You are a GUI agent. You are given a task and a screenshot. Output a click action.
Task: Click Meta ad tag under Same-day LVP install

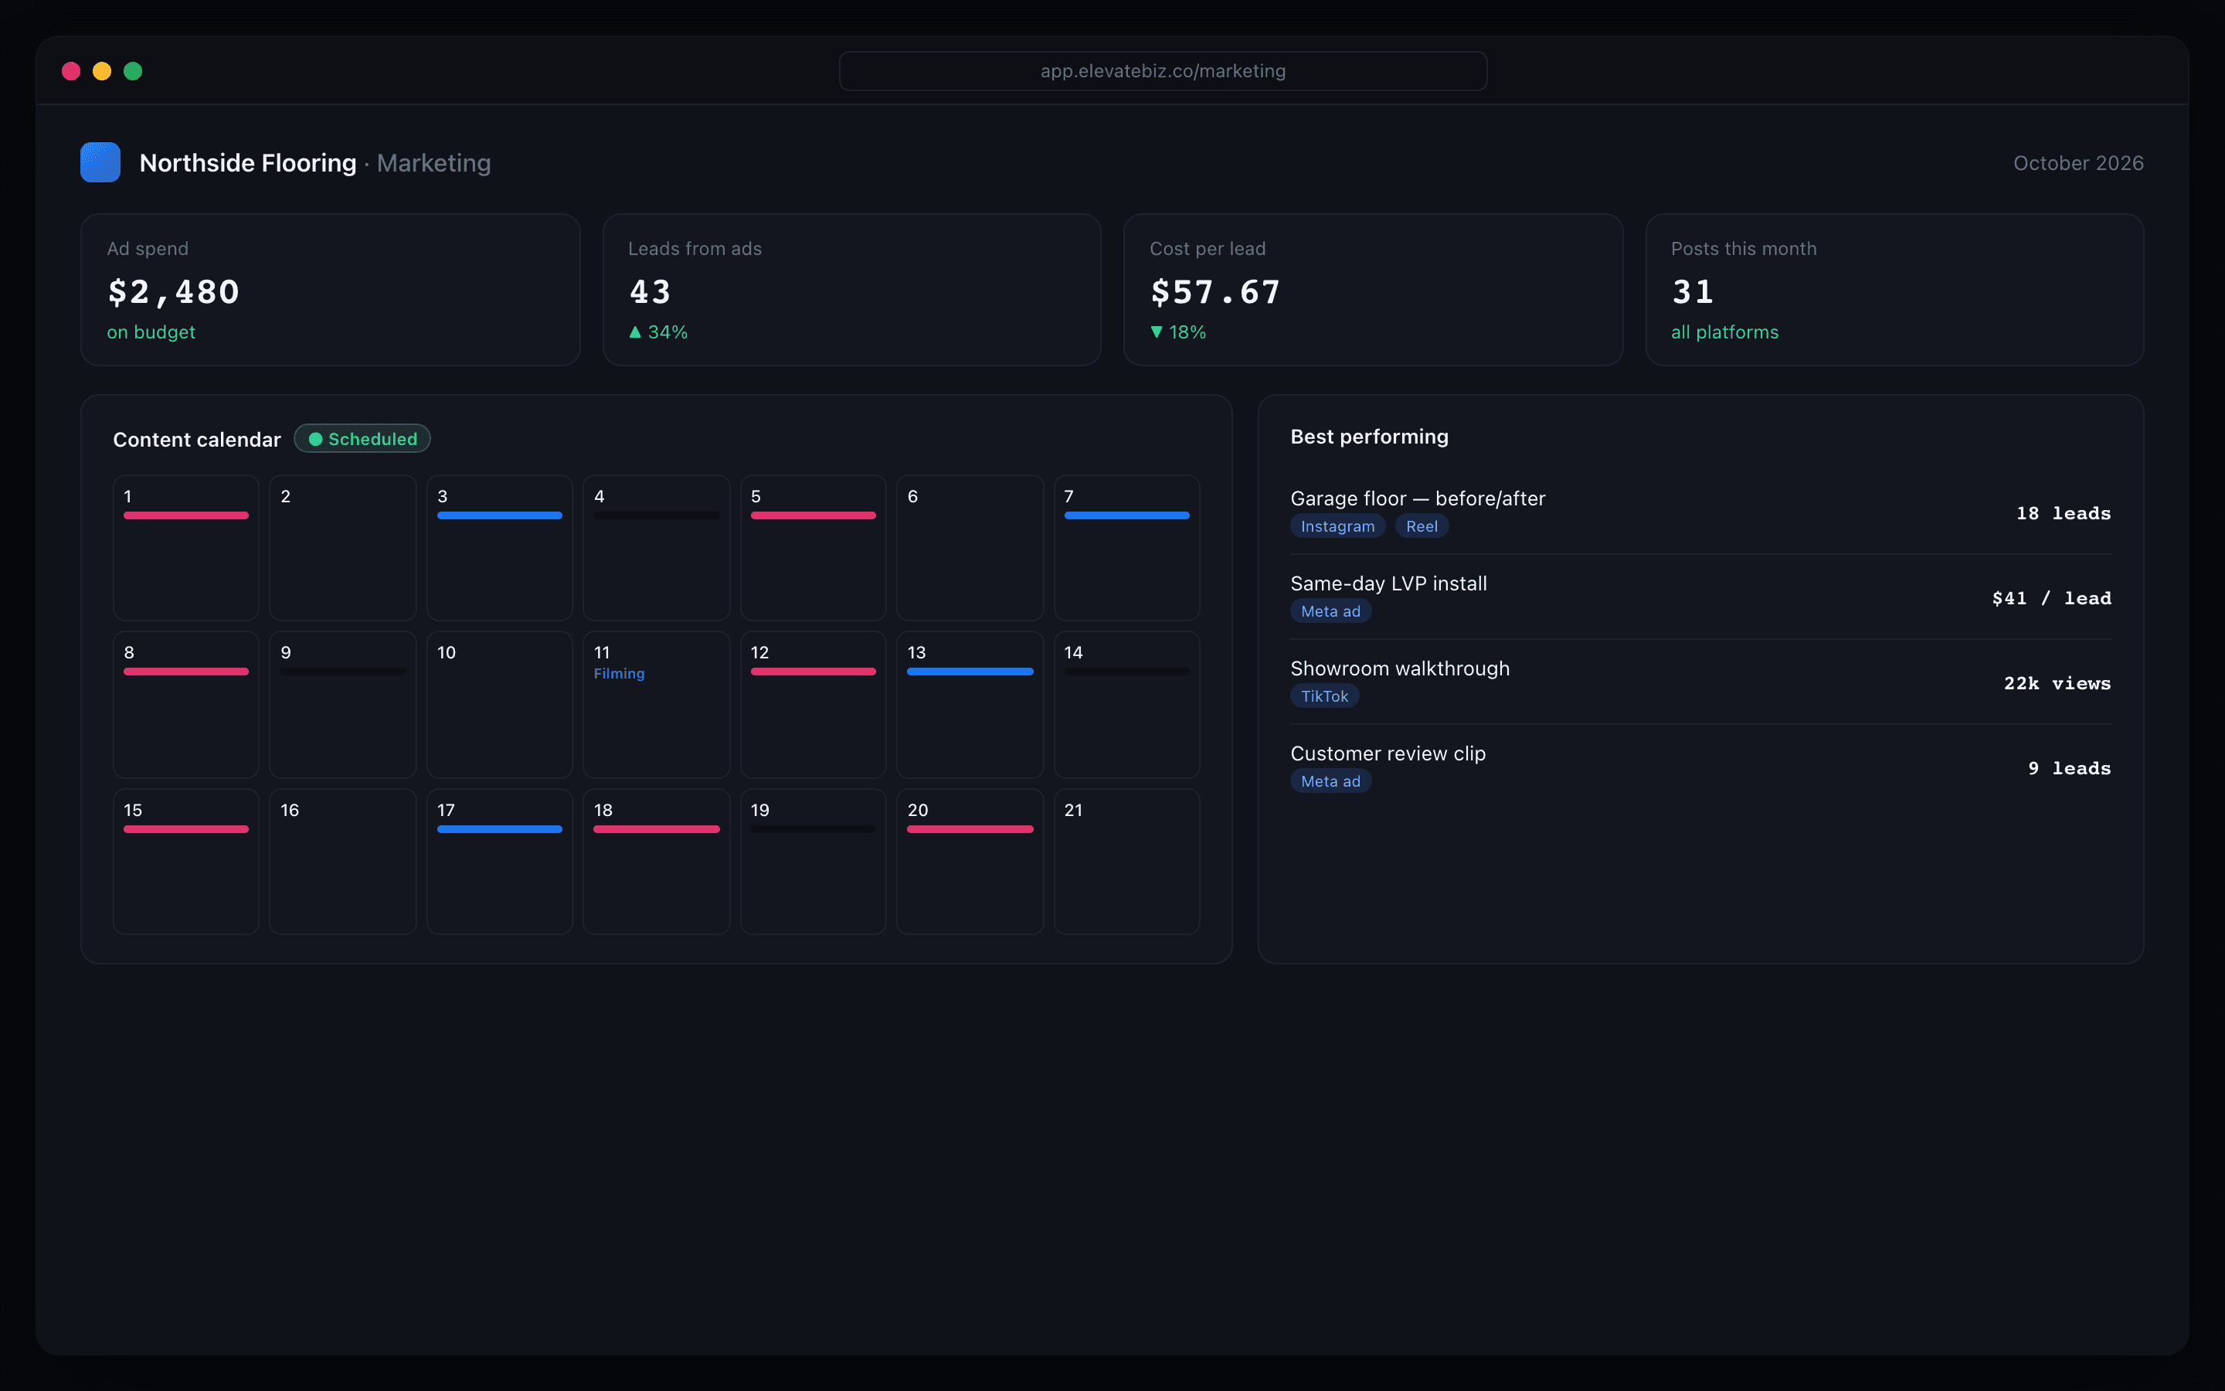pyautogui.click(x=1330, y=610)
